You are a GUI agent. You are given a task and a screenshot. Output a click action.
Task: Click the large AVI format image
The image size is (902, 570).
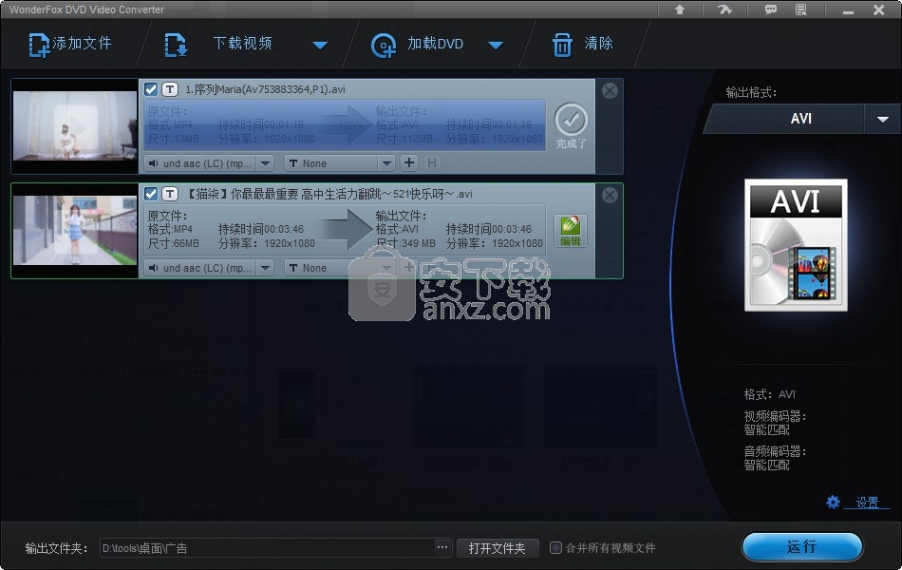[x=797, y=245]
